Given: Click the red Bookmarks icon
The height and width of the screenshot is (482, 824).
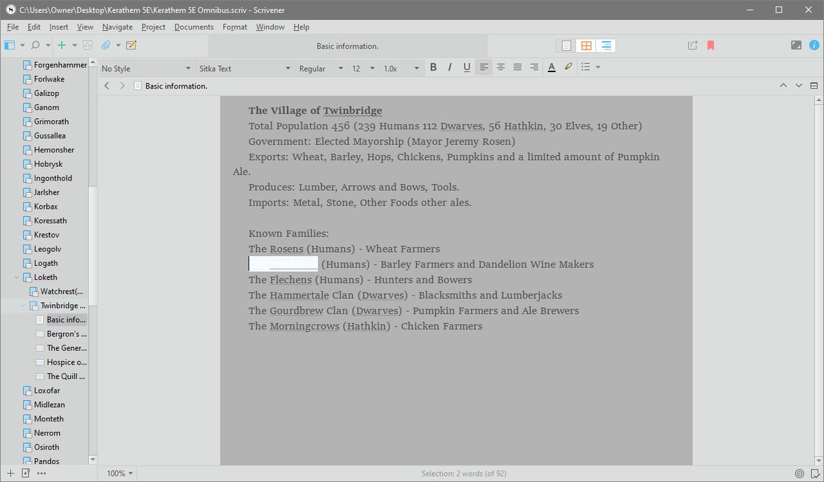Looking at the screenshot, I should tap(711, 45).
